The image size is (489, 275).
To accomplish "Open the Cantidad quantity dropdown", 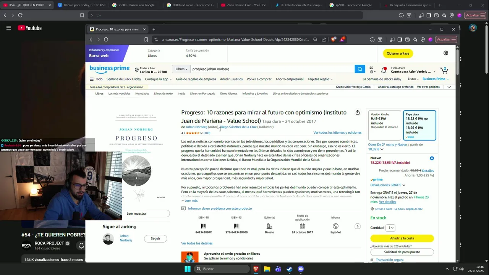I will (390, 228).
